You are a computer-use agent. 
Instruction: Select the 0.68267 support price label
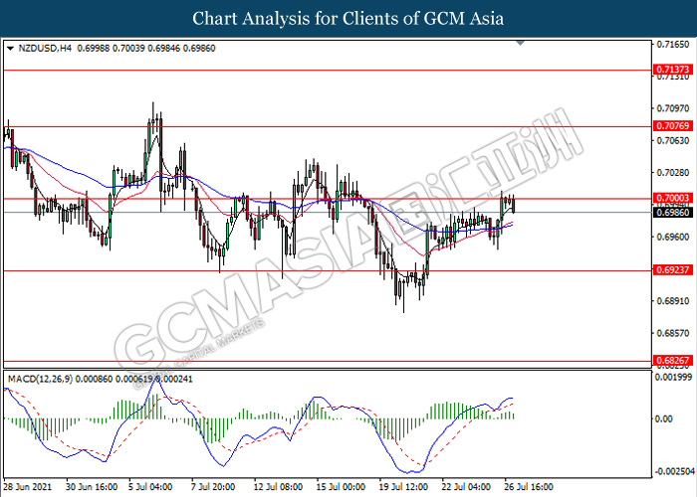672,360
